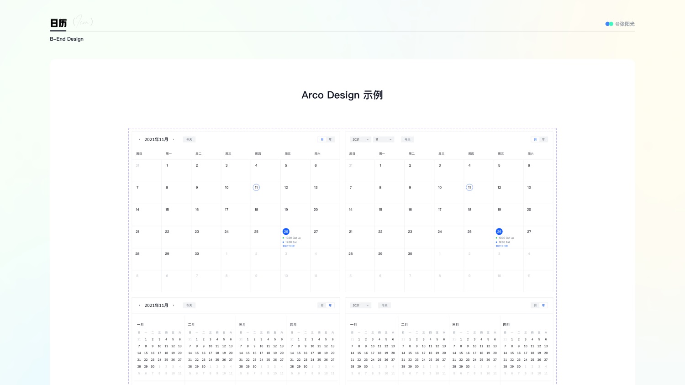This screenshot has height=385, width=685.
Task: Click the 日历 page title
Action: [x=58, y=23]
